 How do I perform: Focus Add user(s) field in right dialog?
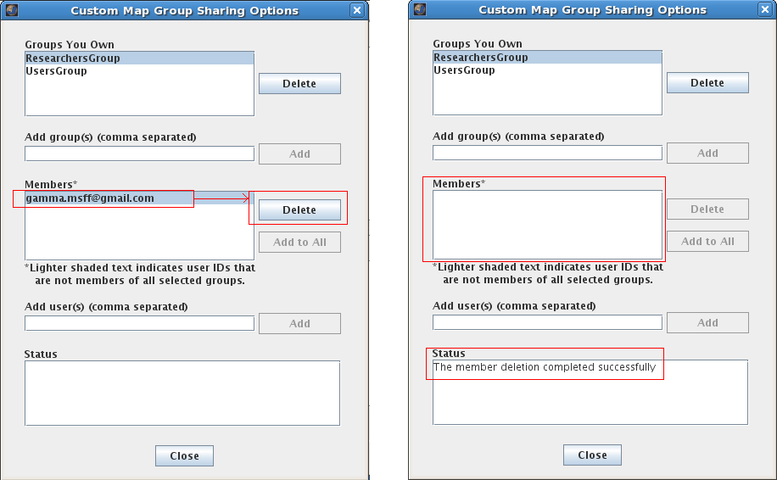coord(547,322)
